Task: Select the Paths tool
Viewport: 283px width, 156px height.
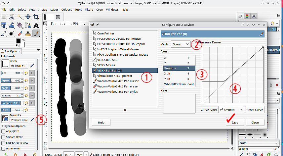Action: pyautogui.click(x=28, y=25)
